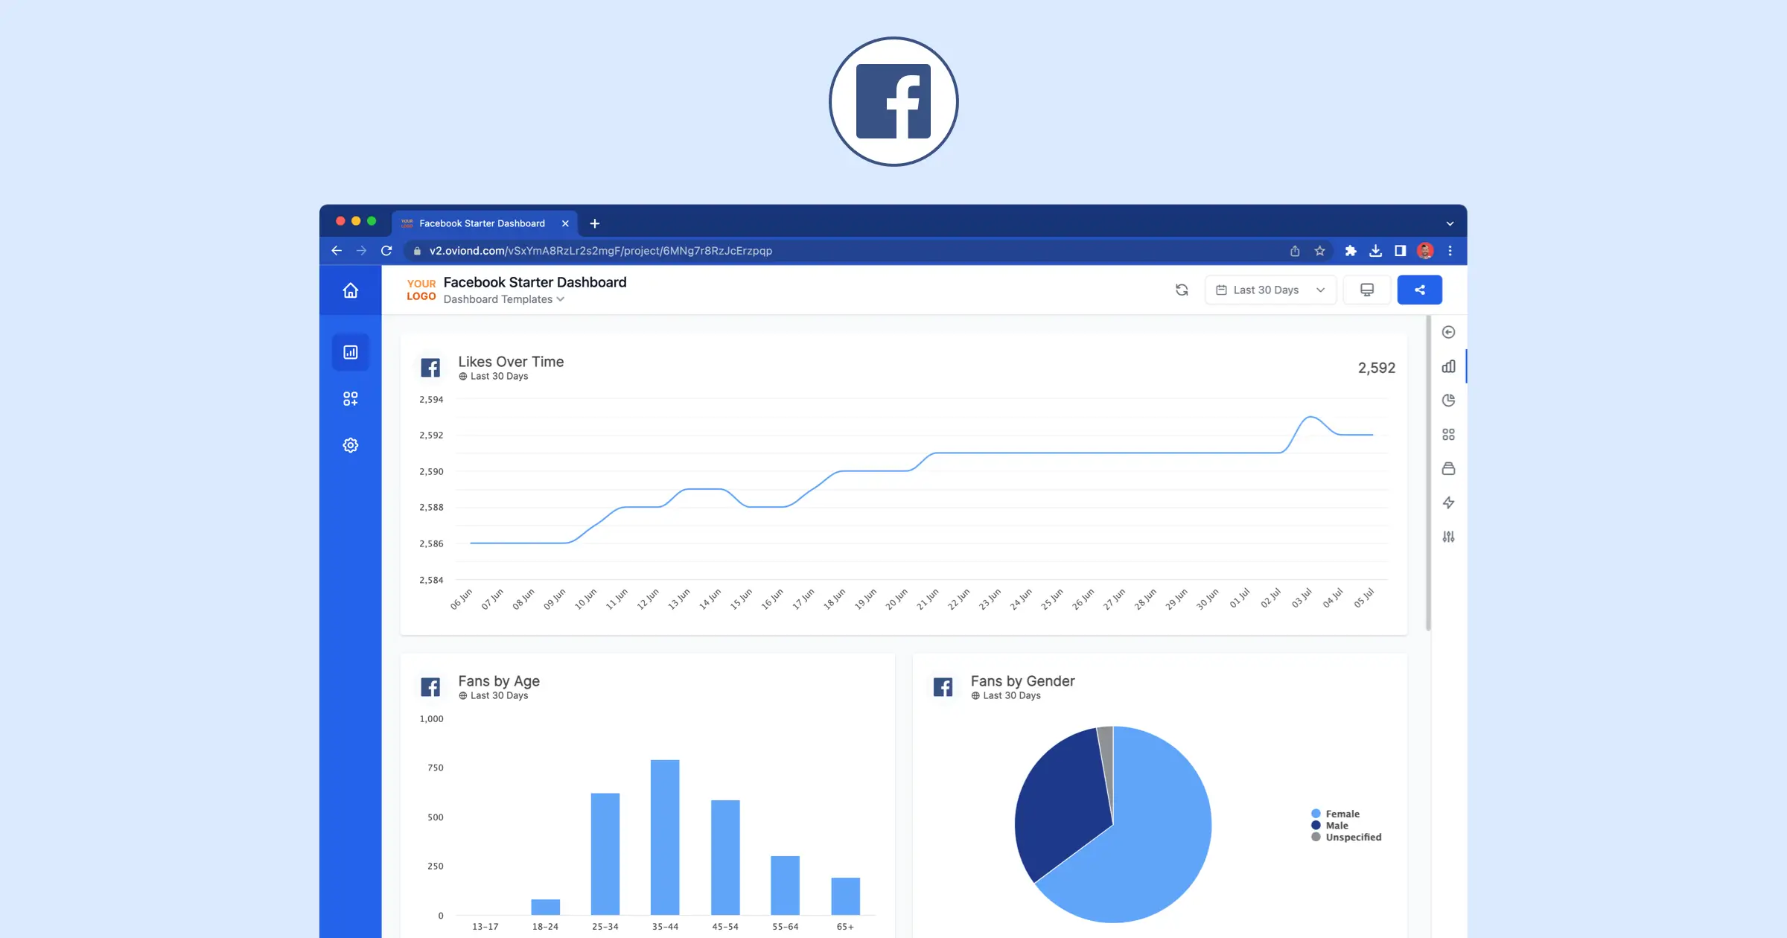Click the refresh data icon beside date range
Screen dimensions: 1787x938
1182,290
